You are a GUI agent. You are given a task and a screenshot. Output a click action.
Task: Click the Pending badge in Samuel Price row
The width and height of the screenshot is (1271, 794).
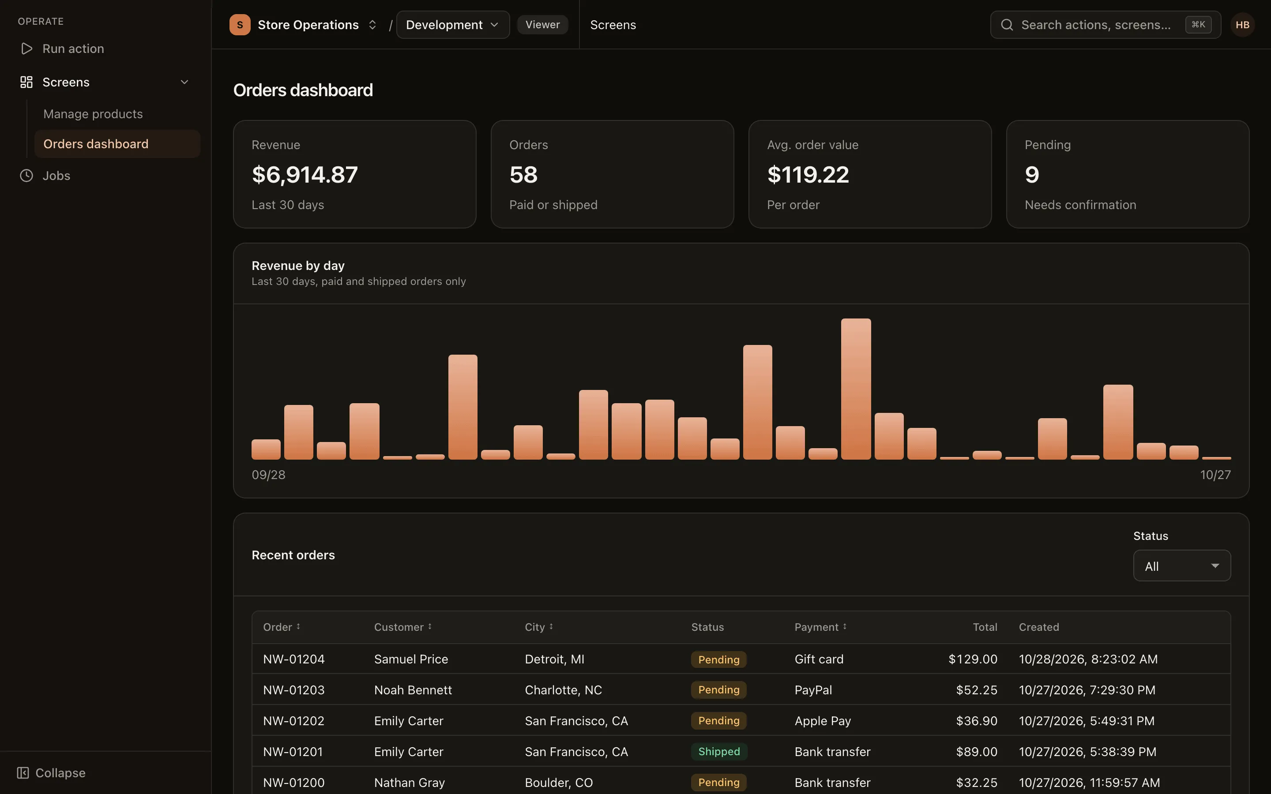[718, 659]
